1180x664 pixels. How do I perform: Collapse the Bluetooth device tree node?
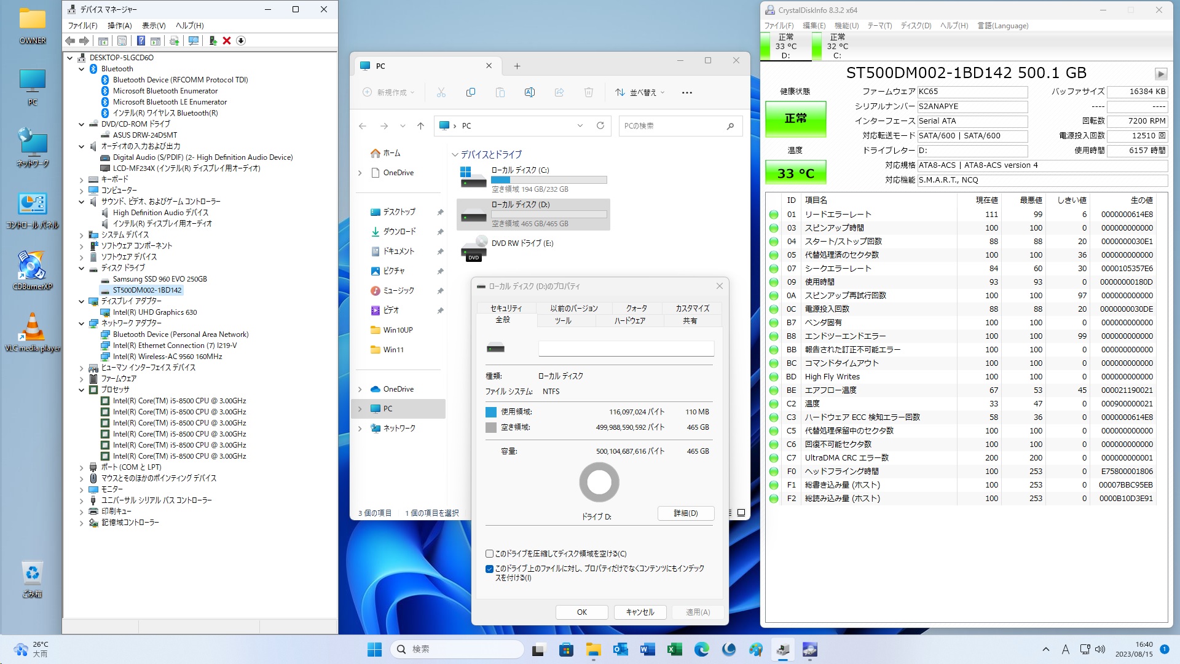81,69
